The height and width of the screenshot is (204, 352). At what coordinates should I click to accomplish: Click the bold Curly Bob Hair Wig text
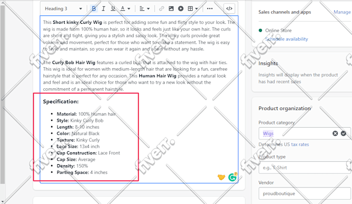coord(74,62)
